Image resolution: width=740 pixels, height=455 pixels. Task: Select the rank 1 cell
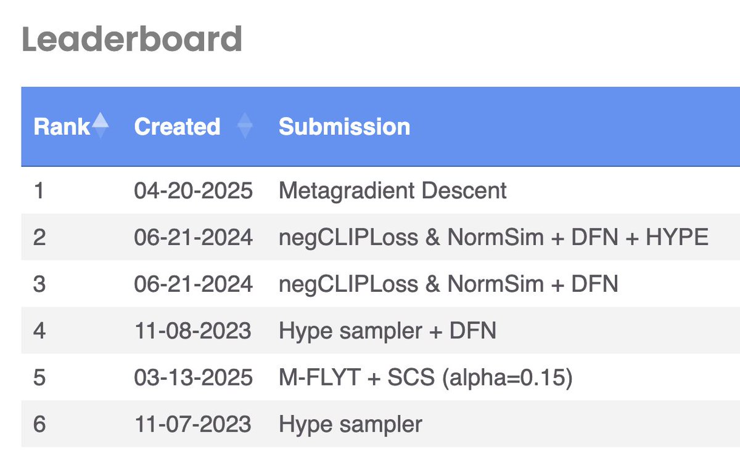[38, 190]
